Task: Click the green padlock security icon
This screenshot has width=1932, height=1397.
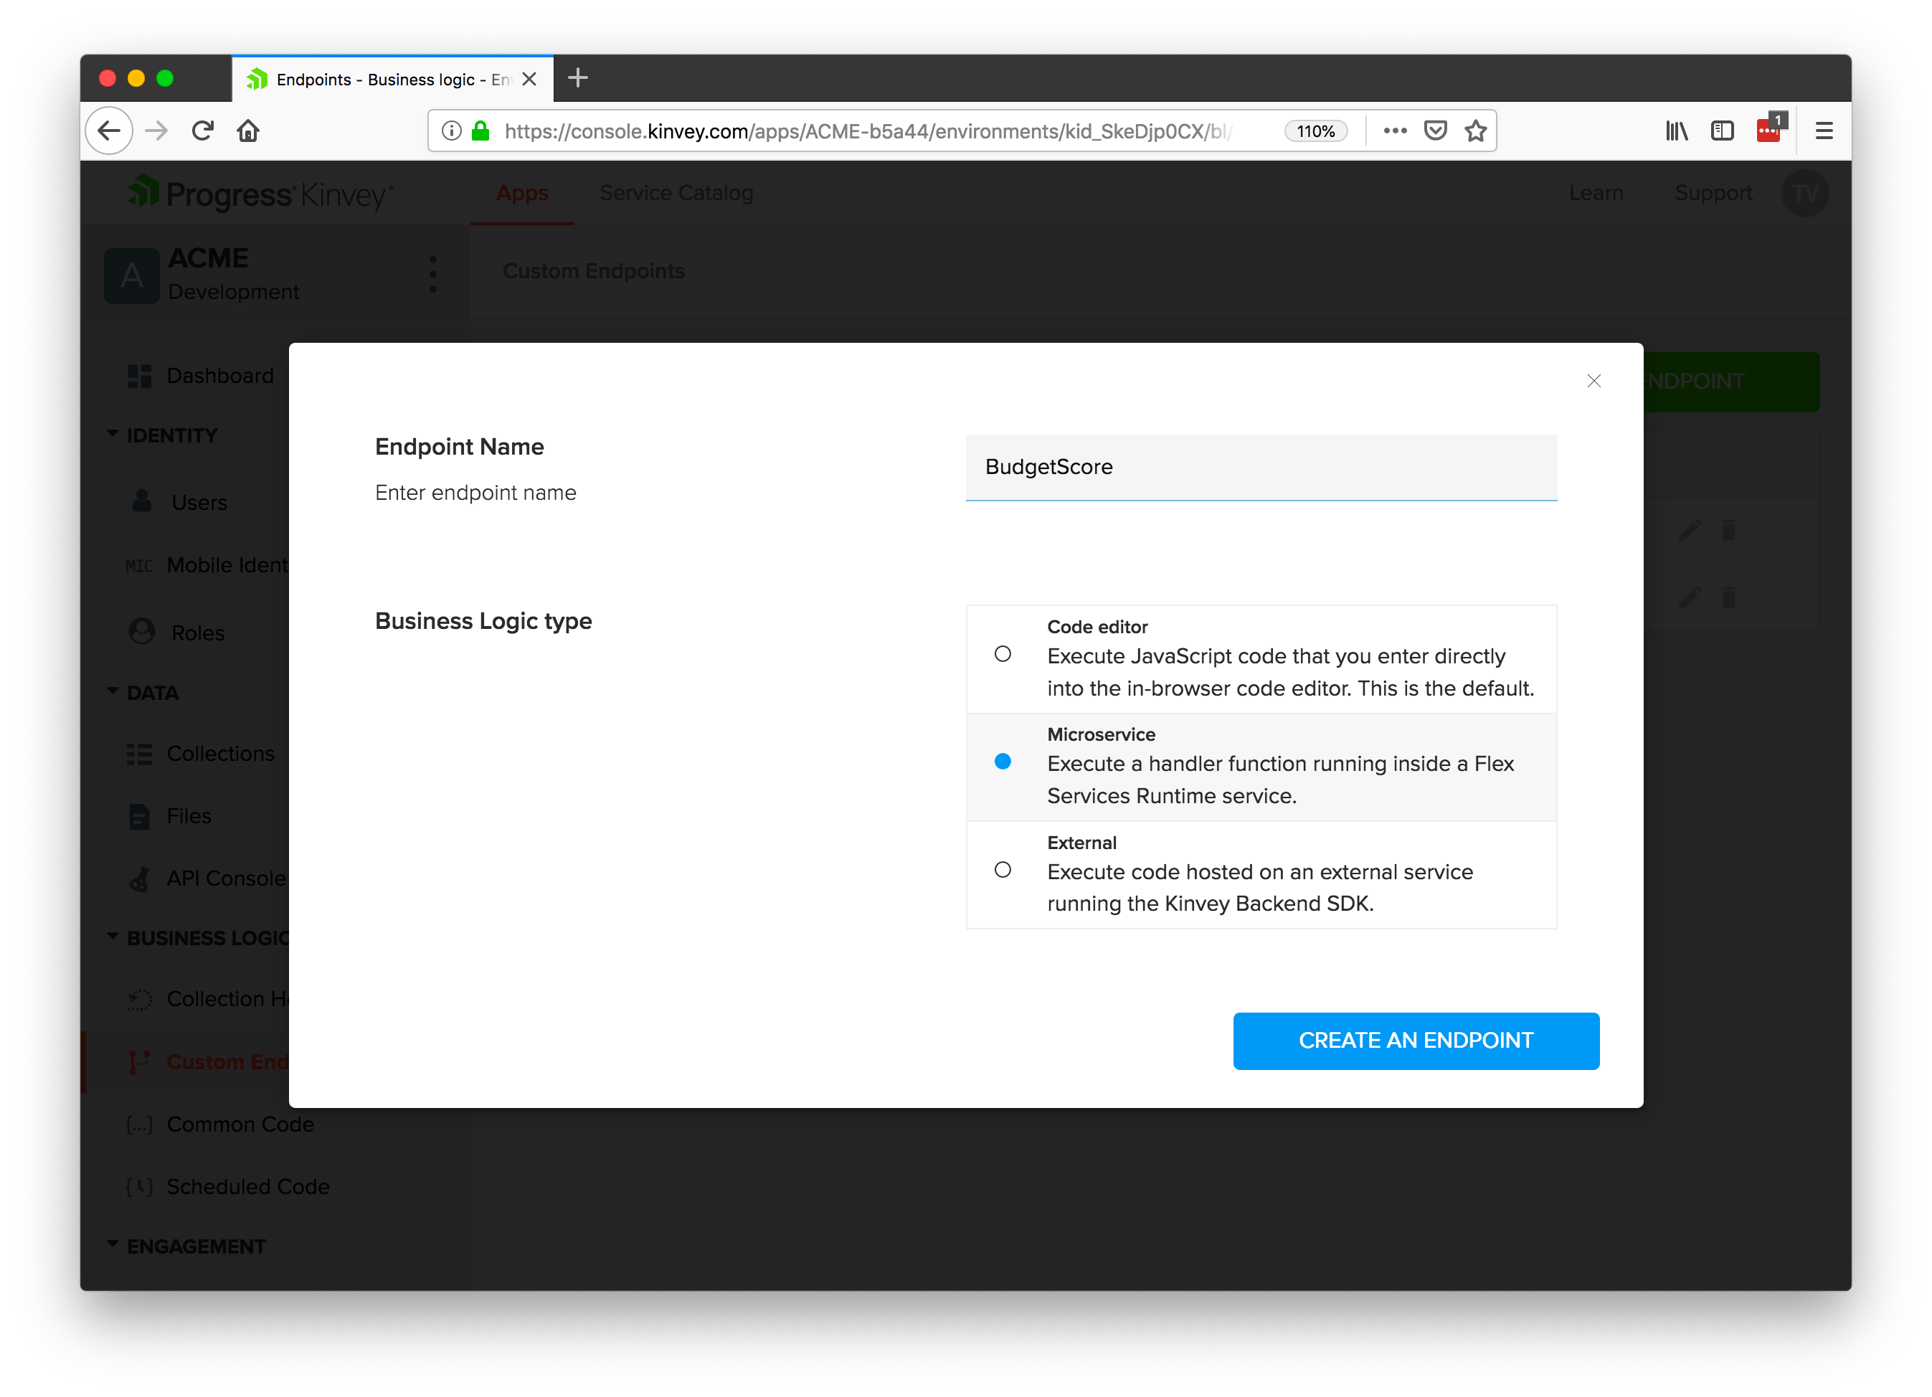Action: [480, 131]
